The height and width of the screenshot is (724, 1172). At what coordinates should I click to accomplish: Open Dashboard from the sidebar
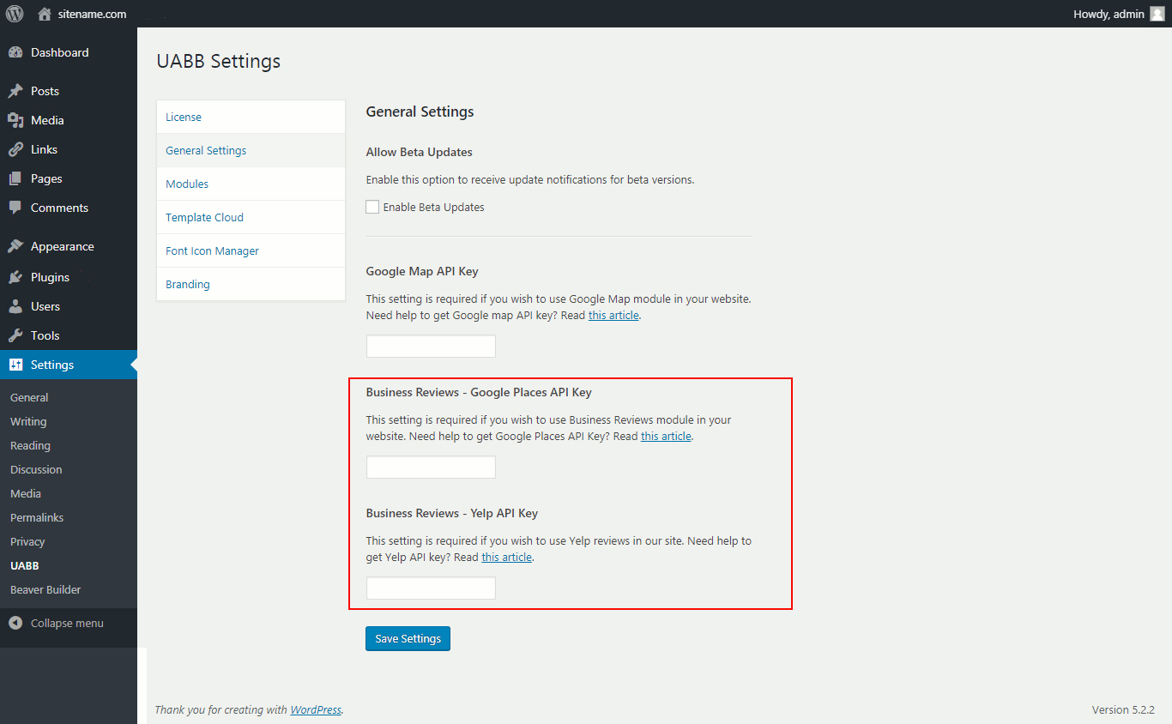[x=59, y=52]
